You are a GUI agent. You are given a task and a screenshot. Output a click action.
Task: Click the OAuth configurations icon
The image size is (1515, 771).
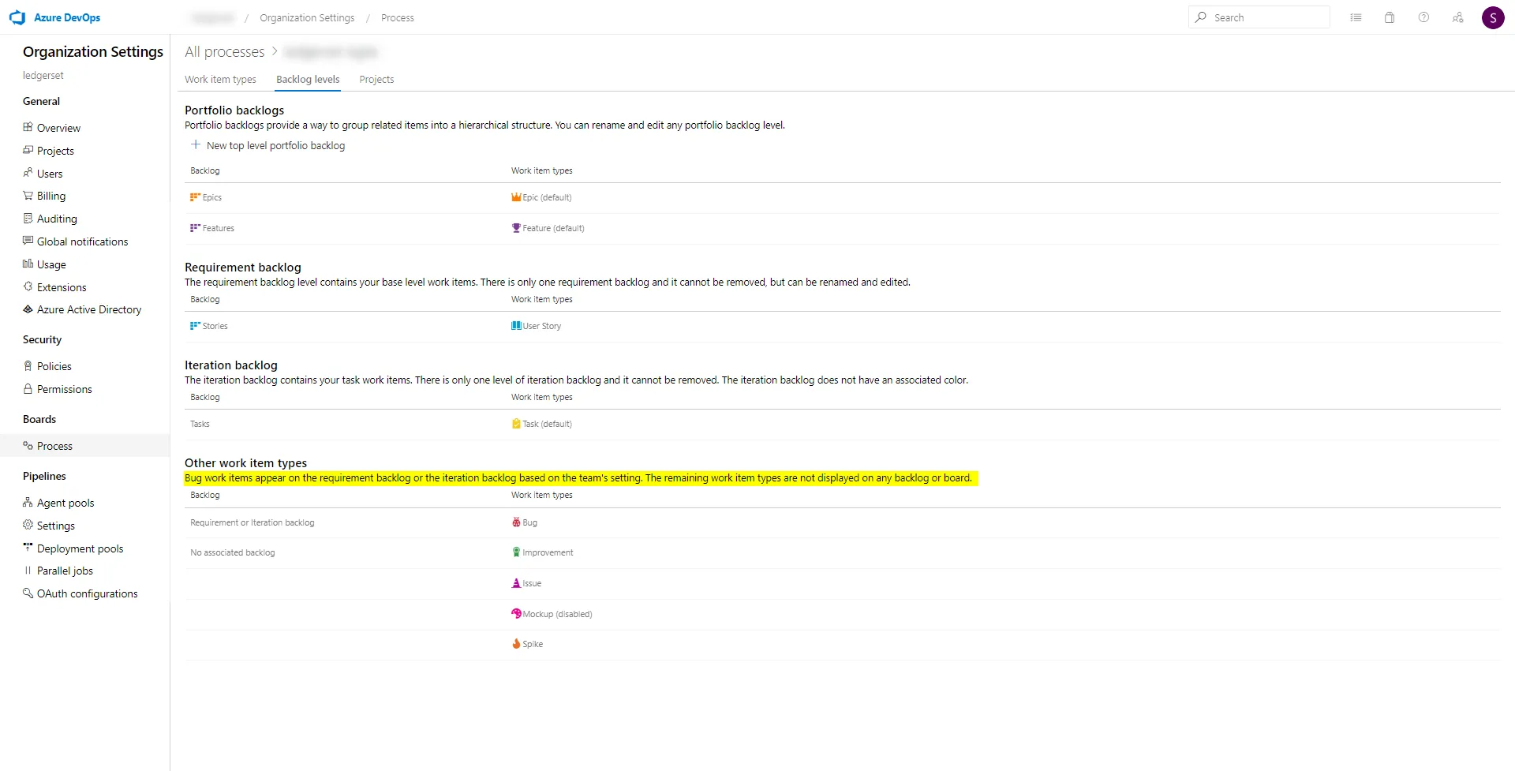click(28, 593)
